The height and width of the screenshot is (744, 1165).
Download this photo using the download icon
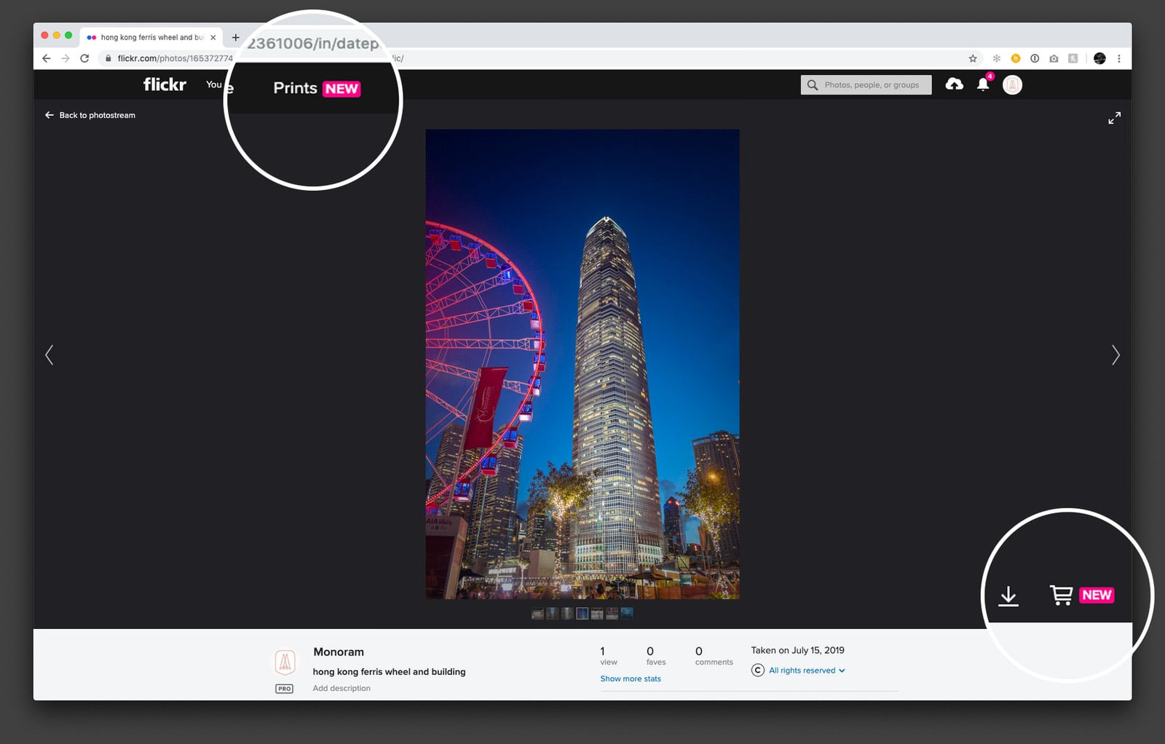pyautogui.click(x=1008, y=595)
